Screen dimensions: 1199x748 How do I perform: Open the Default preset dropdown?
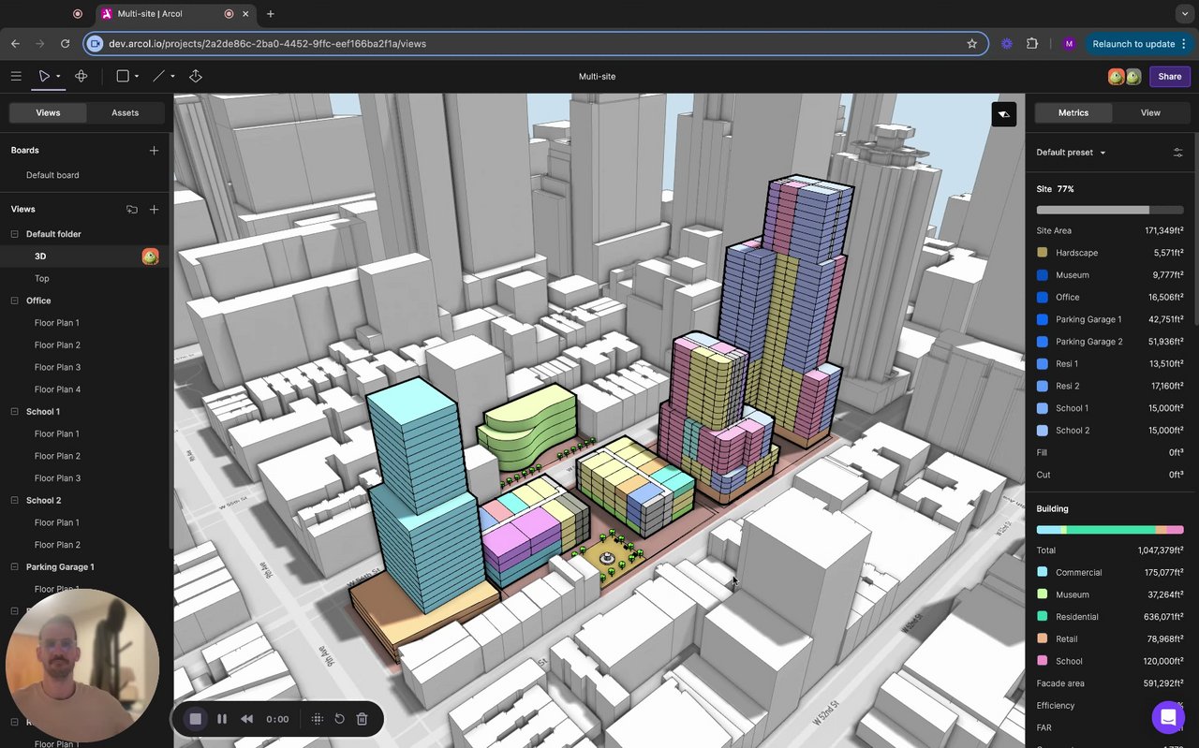pos(1071,153)
